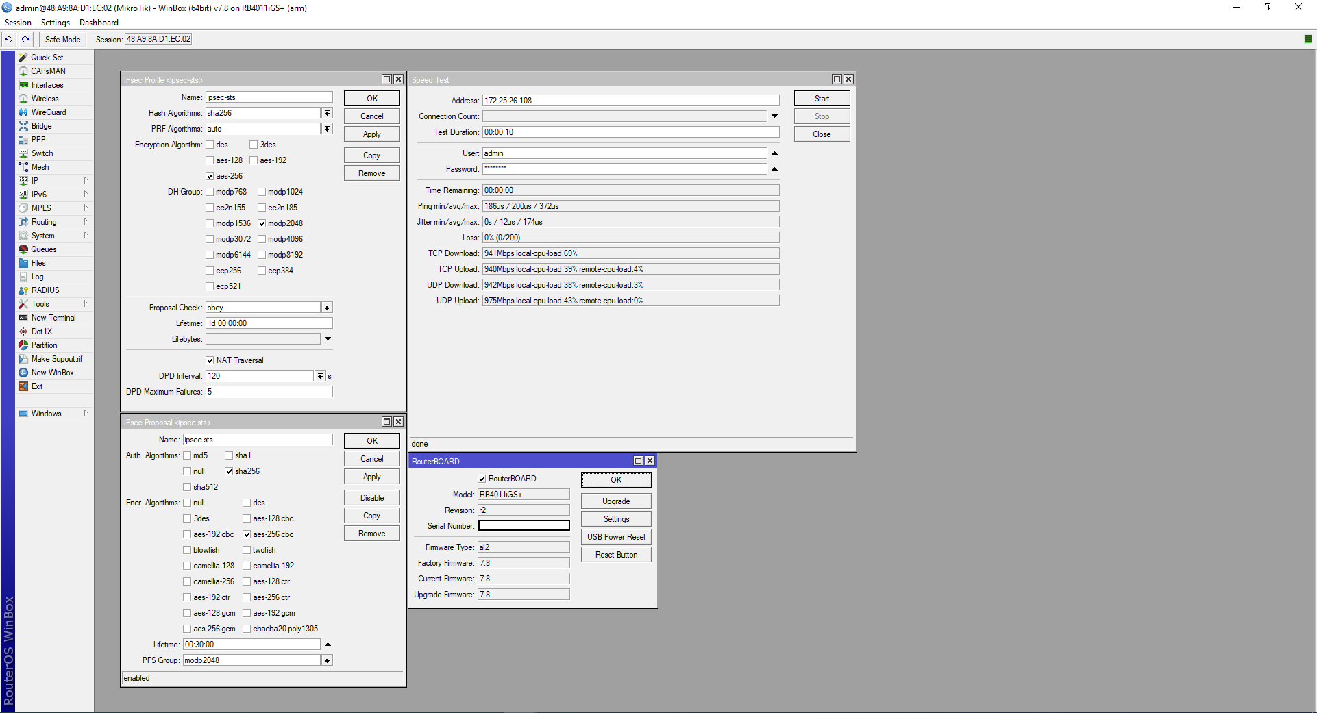
Task: Uncheck aes-256 in IPsec Profile
Action: point(210,176)
